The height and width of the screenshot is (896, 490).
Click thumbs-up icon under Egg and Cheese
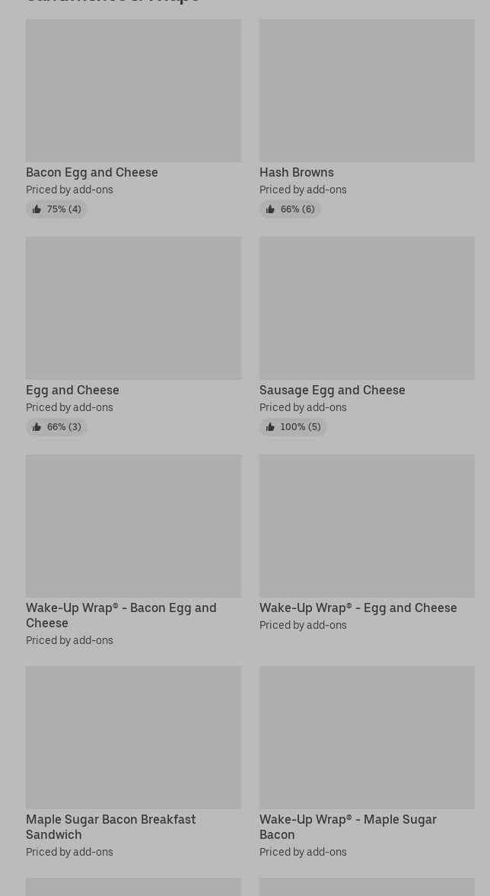pyautogui.click(x=37, y=427)
